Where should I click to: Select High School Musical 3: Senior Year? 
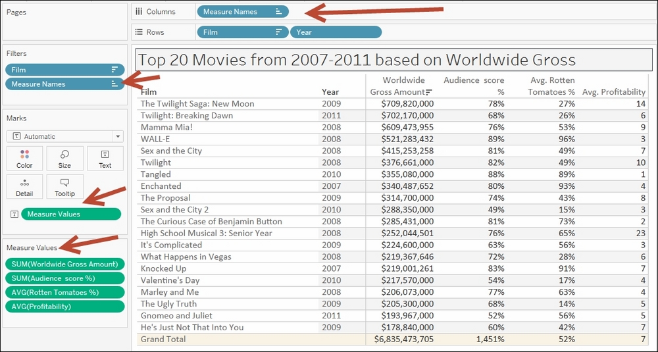point(207,233)
